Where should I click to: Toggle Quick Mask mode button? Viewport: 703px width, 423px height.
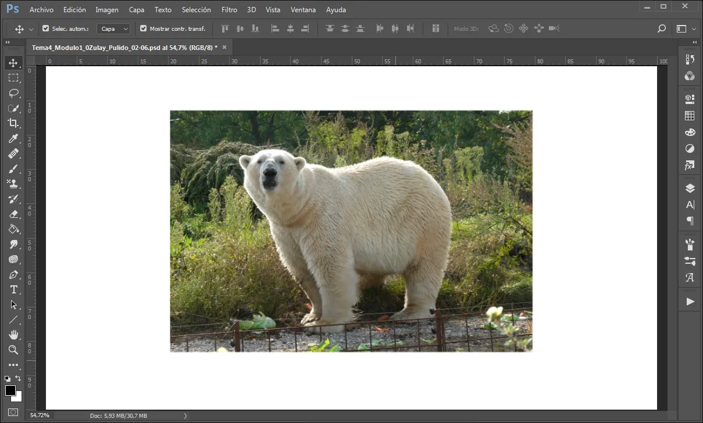(x=13, y=413)
